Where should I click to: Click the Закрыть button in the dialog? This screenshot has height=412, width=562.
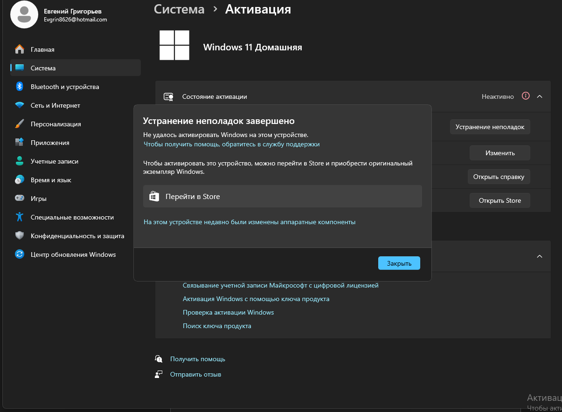tap(399, 263)
